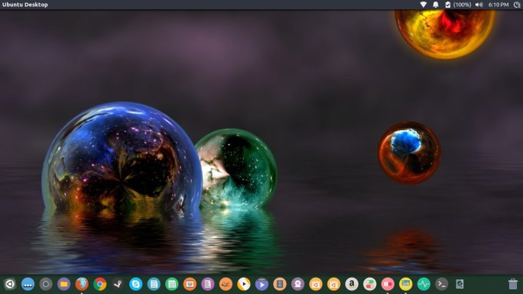Image resolution: width=523 pixels, height=294 pixels.
Task: Open the Files folder icon in the dock
Action: [x=64, y=284]
